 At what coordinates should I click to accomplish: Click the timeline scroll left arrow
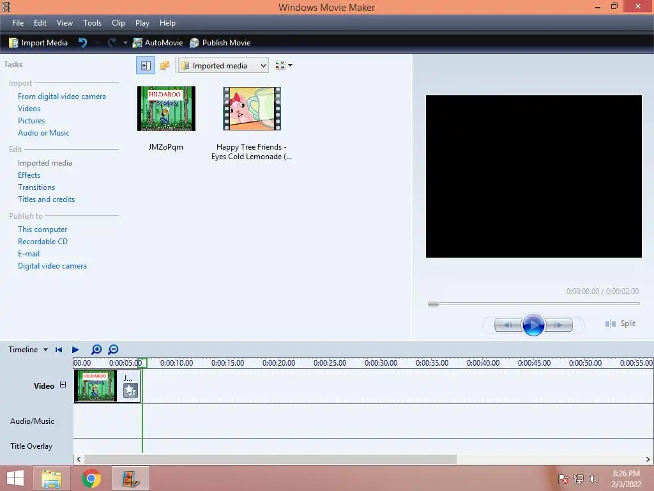point(79,459)
